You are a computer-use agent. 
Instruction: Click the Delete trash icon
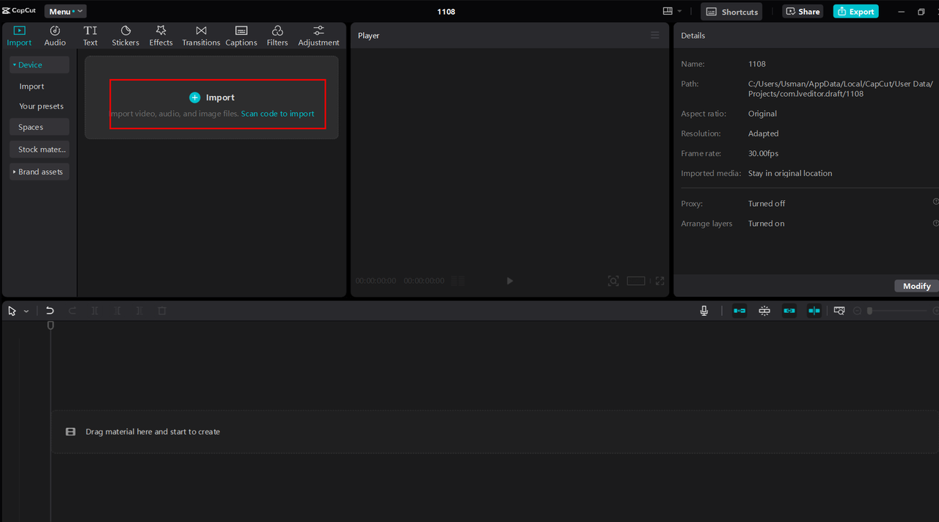click(162, 311)
